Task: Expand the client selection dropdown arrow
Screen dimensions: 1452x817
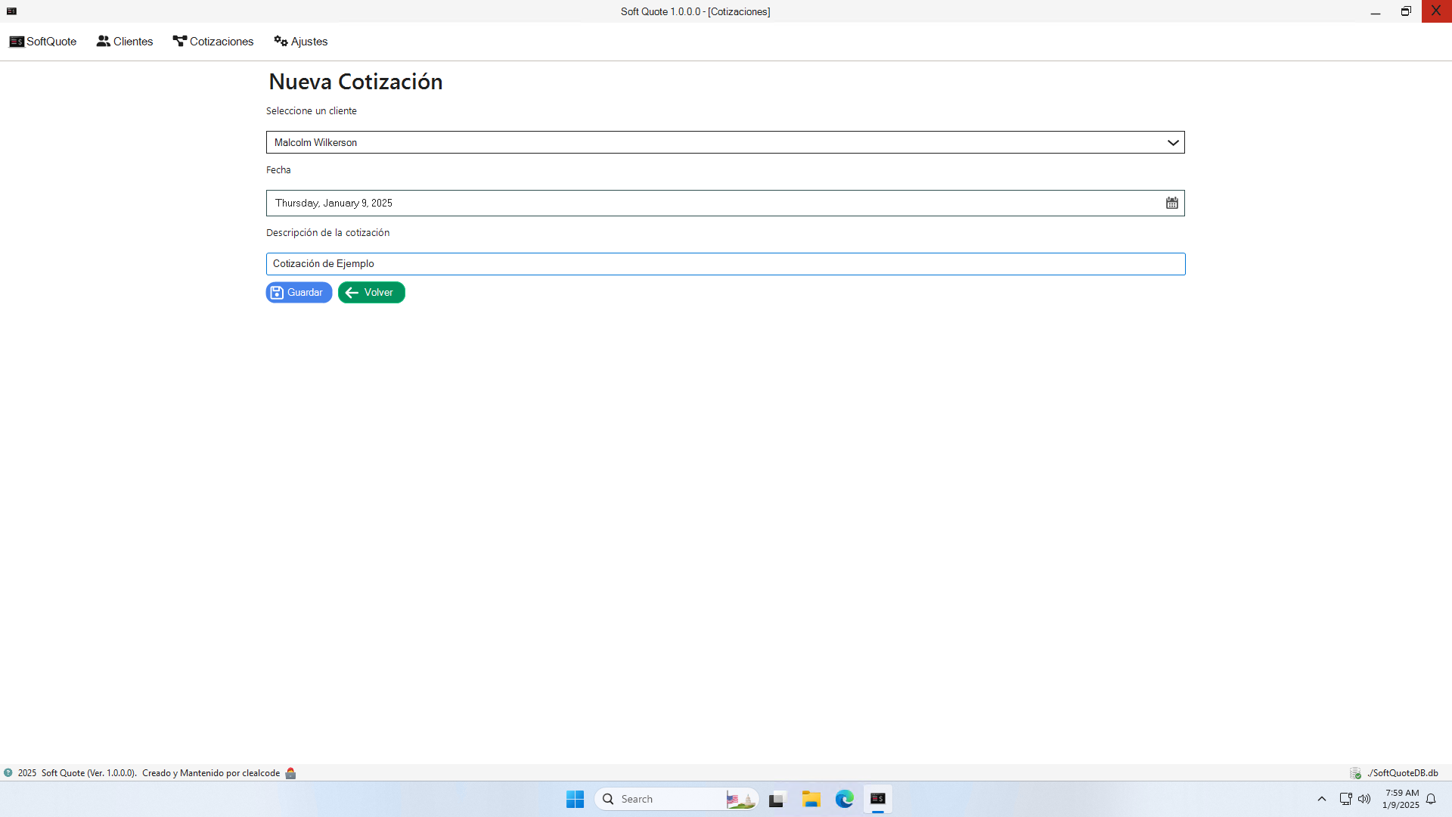Action: coord(1173,142)
